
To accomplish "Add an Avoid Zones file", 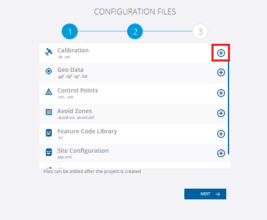I will 221,113.
